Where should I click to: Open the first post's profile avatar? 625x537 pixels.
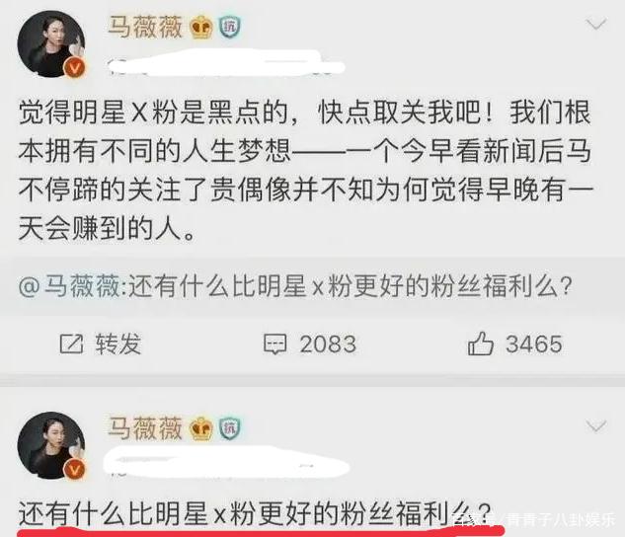(x=51, y=43)
